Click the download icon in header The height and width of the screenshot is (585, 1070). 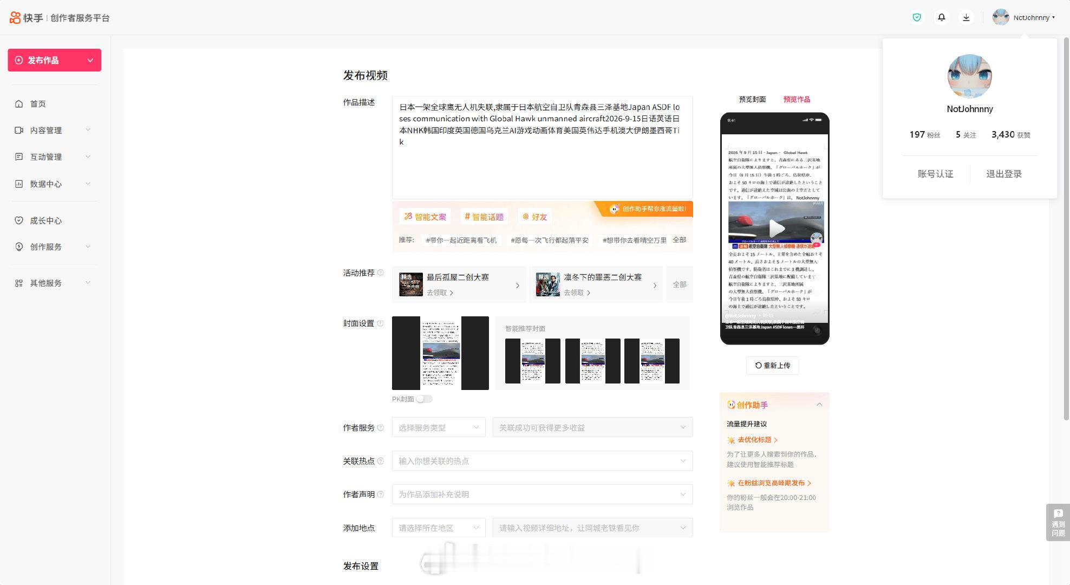click(x=966, y=17)
